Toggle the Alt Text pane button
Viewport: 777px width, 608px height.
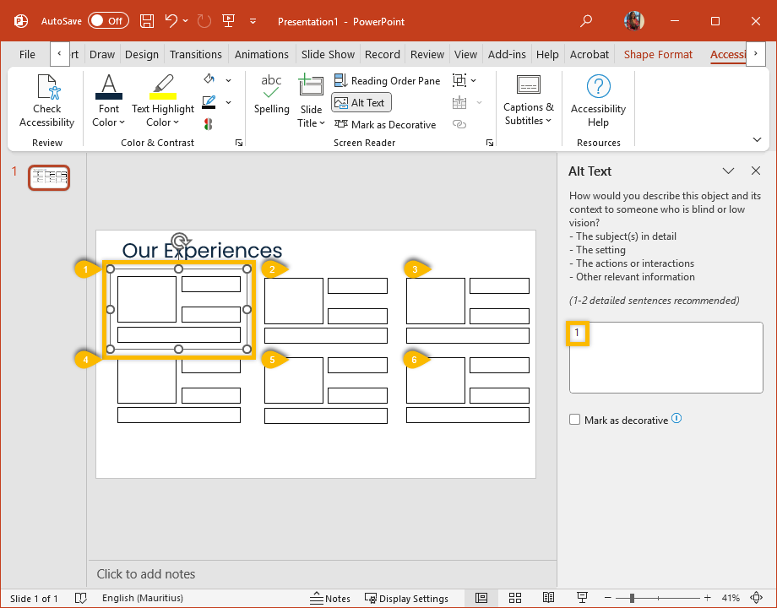coord(361,102)
